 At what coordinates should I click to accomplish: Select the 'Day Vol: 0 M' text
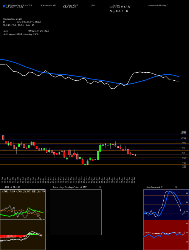119,11
